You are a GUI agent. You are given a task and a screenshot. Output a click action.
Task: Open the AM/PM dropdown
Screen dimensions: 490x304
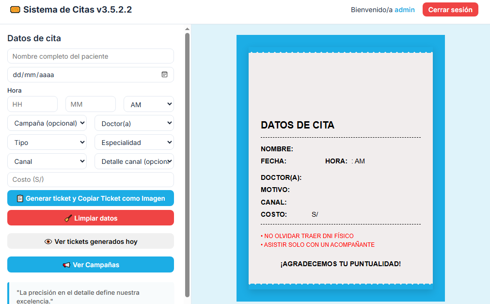(149, 104)
